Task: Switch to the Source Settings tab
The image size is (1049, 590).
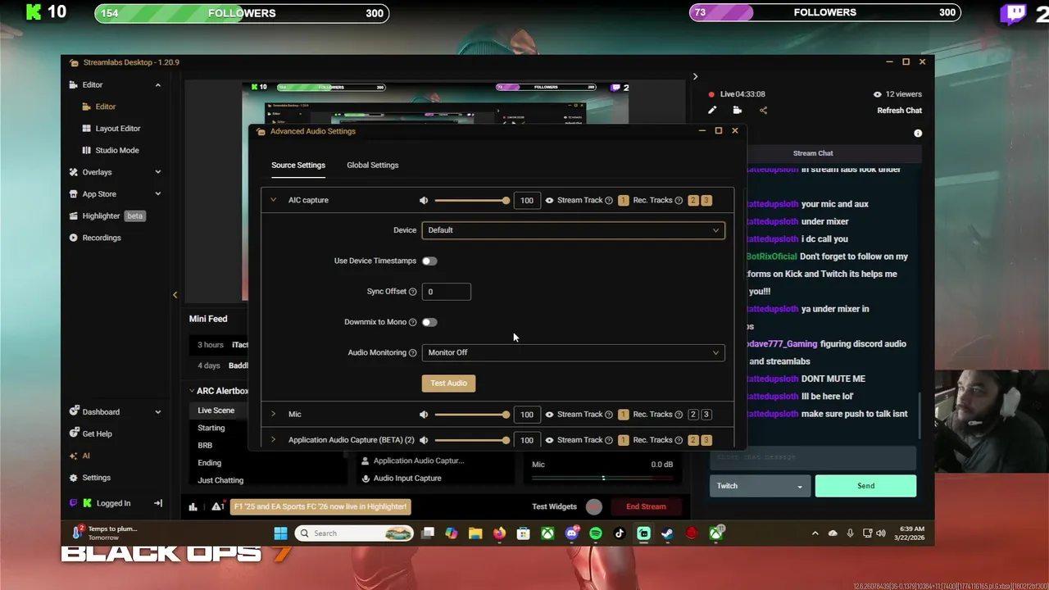Action: pyautogui.click(x=298, y=166)
